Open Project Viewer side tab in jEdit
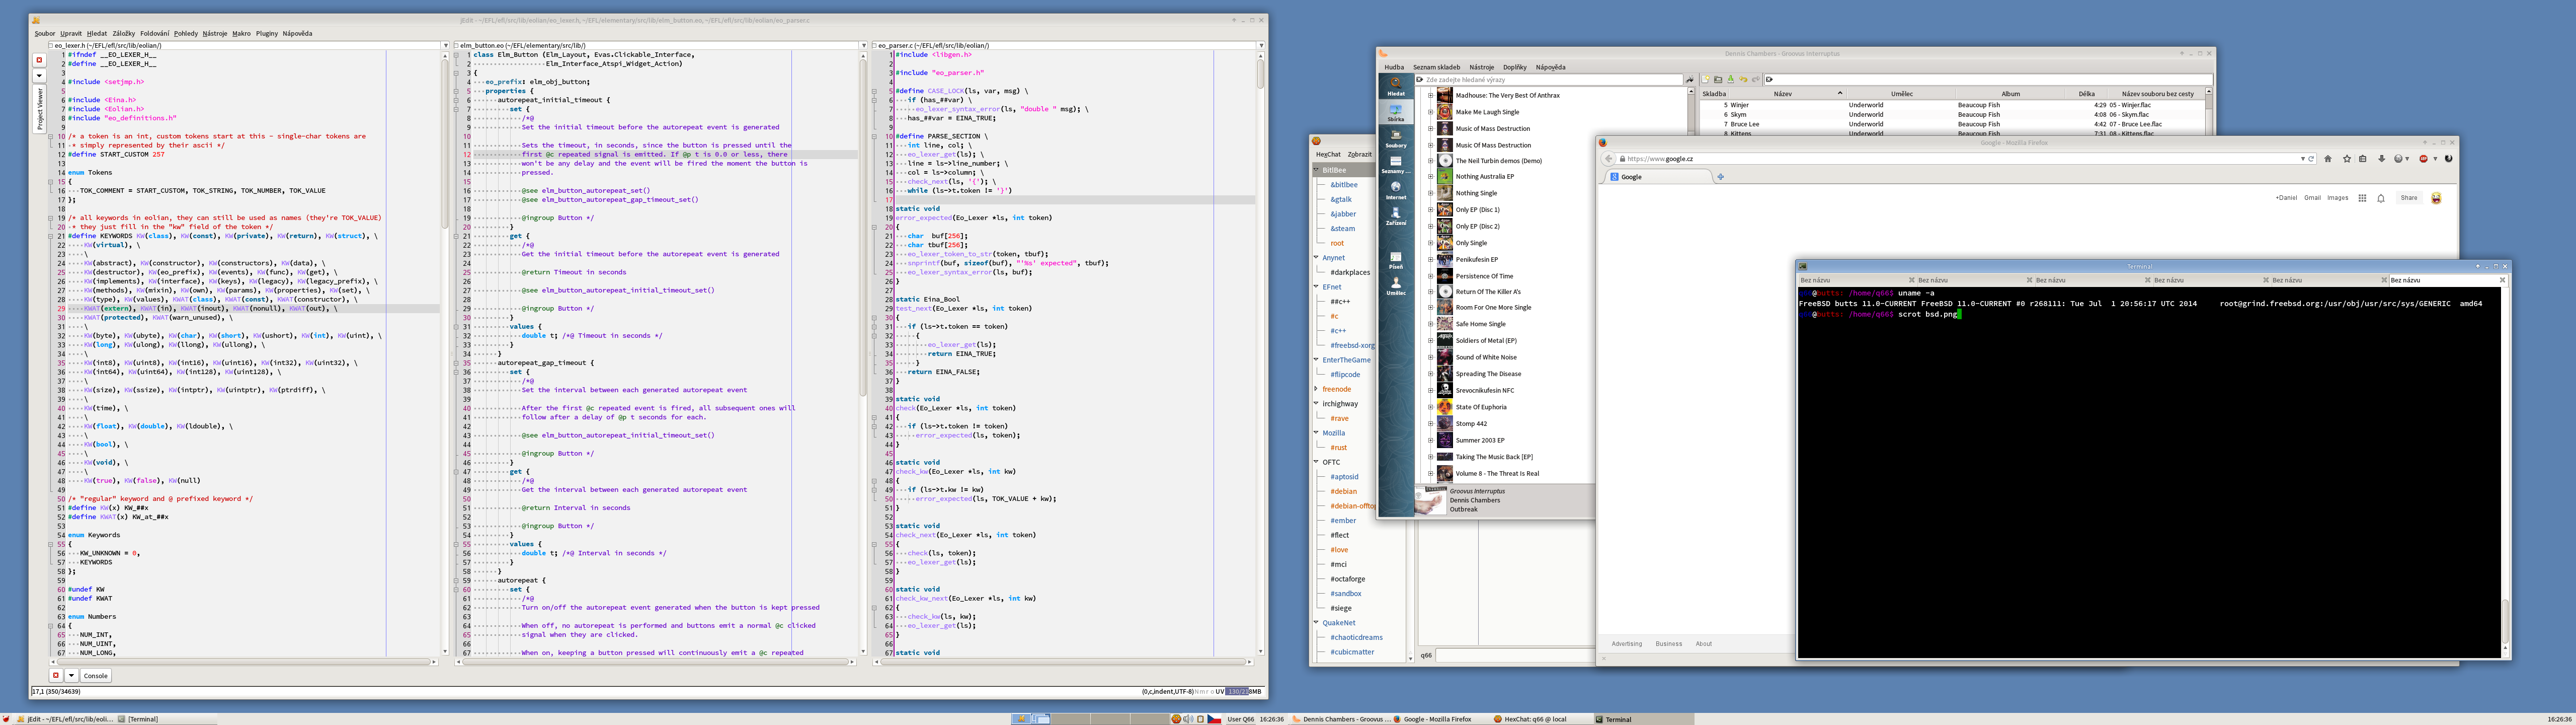Viewport: 2576px width, 725px height. [x=40, y=109]
